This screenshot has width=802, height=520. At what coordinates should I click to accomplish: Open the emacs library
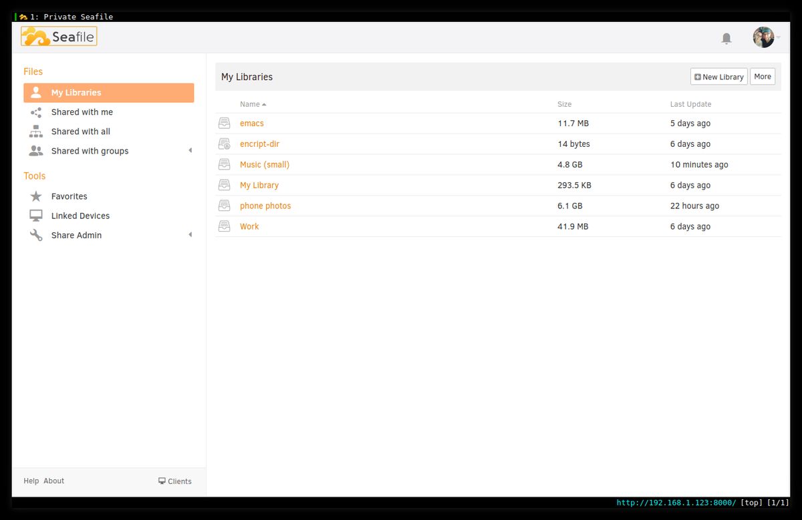[x=252, y=123]
